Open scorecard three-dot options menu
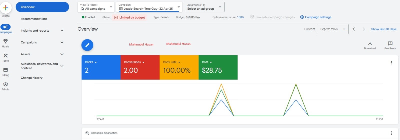The width and height of the screenshot is (400, 140). [x=391, y=63]
